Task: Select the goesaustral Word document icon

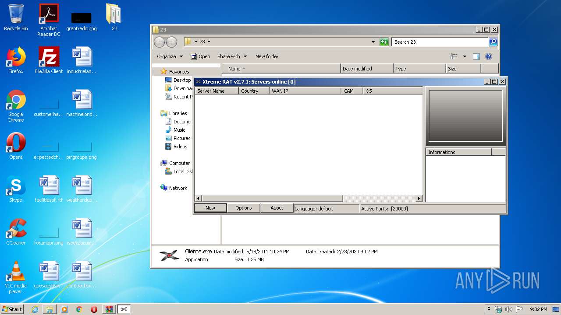Action: pyautogui.click(x=49, y=275)
